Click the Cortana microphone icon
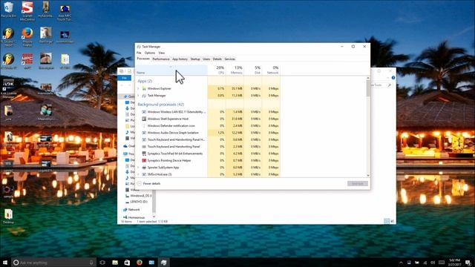Image resolution: width=475 pixels, height=267 pixels. coord(91,263)
